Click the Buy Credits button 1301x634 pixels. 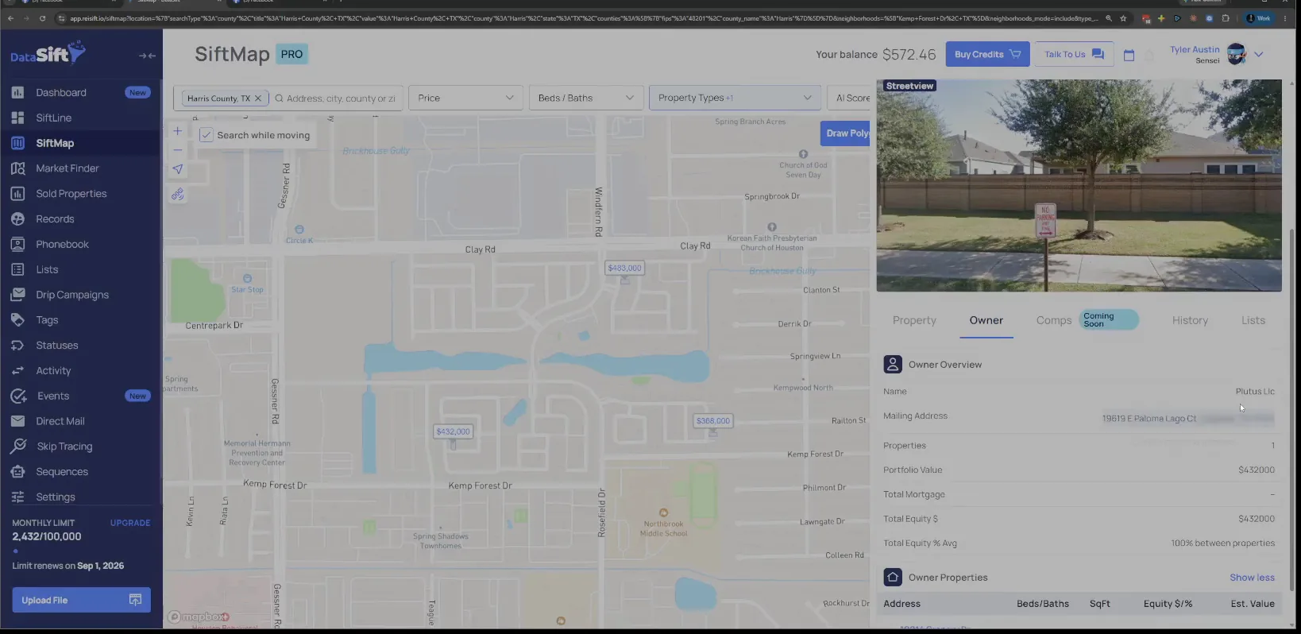pyautogui.click(x=987, y=54)
